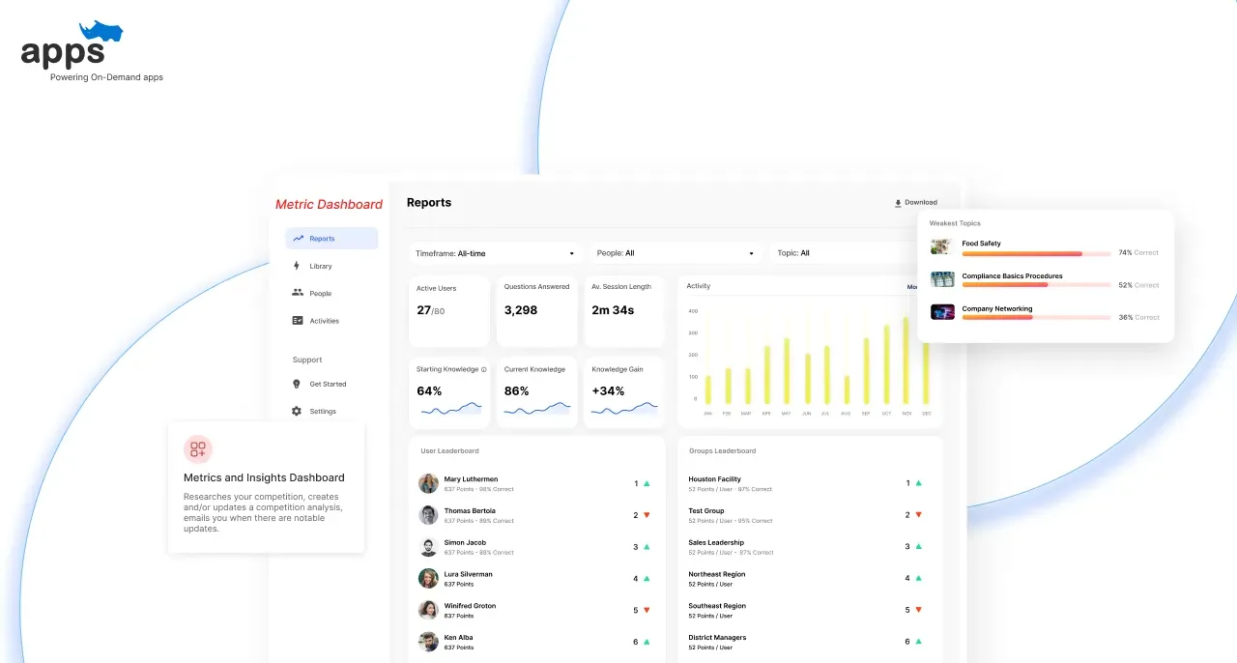Open the Get Started support item
The image size is (1237, 663).
click(x=320, y=384)
